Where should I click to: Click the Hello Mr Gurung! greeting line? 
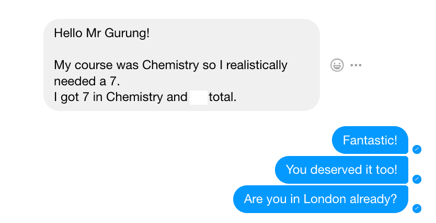point(102,33)
